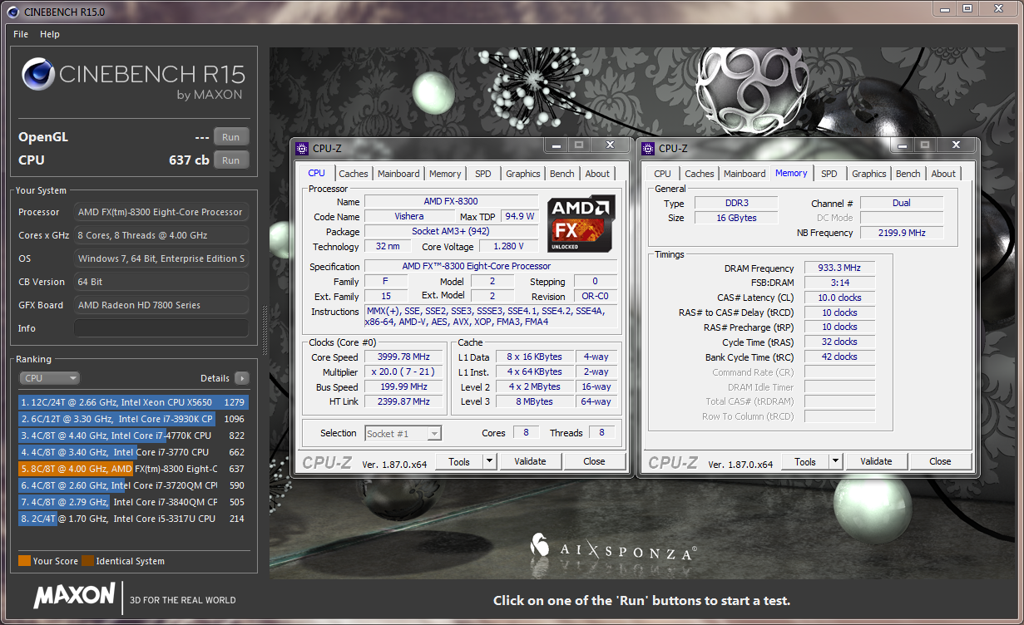Switch to Caches tab in left CPU-Z
Image resolution: width=1024 pixels, height=625 pixels.
click(x=354, y=174)
